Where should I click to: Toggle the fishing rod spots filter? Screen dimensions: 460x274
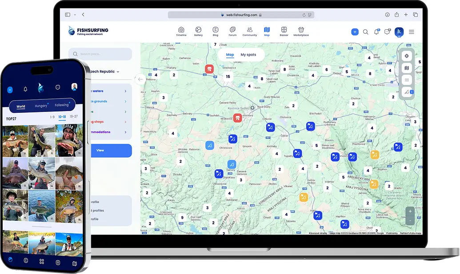(x=407, y=92)
